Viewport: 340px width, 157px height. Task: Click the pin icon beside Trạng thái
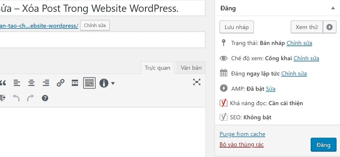point(224,43)
